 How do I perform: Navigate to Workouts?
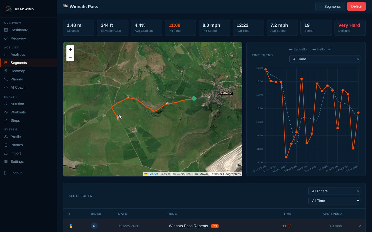[x=28, y=112]
